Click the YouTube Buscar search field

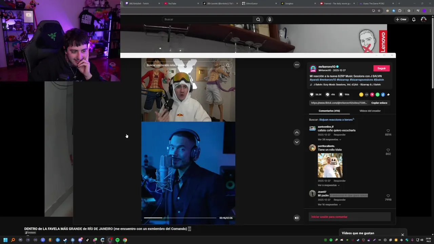(x=207, y=19)
